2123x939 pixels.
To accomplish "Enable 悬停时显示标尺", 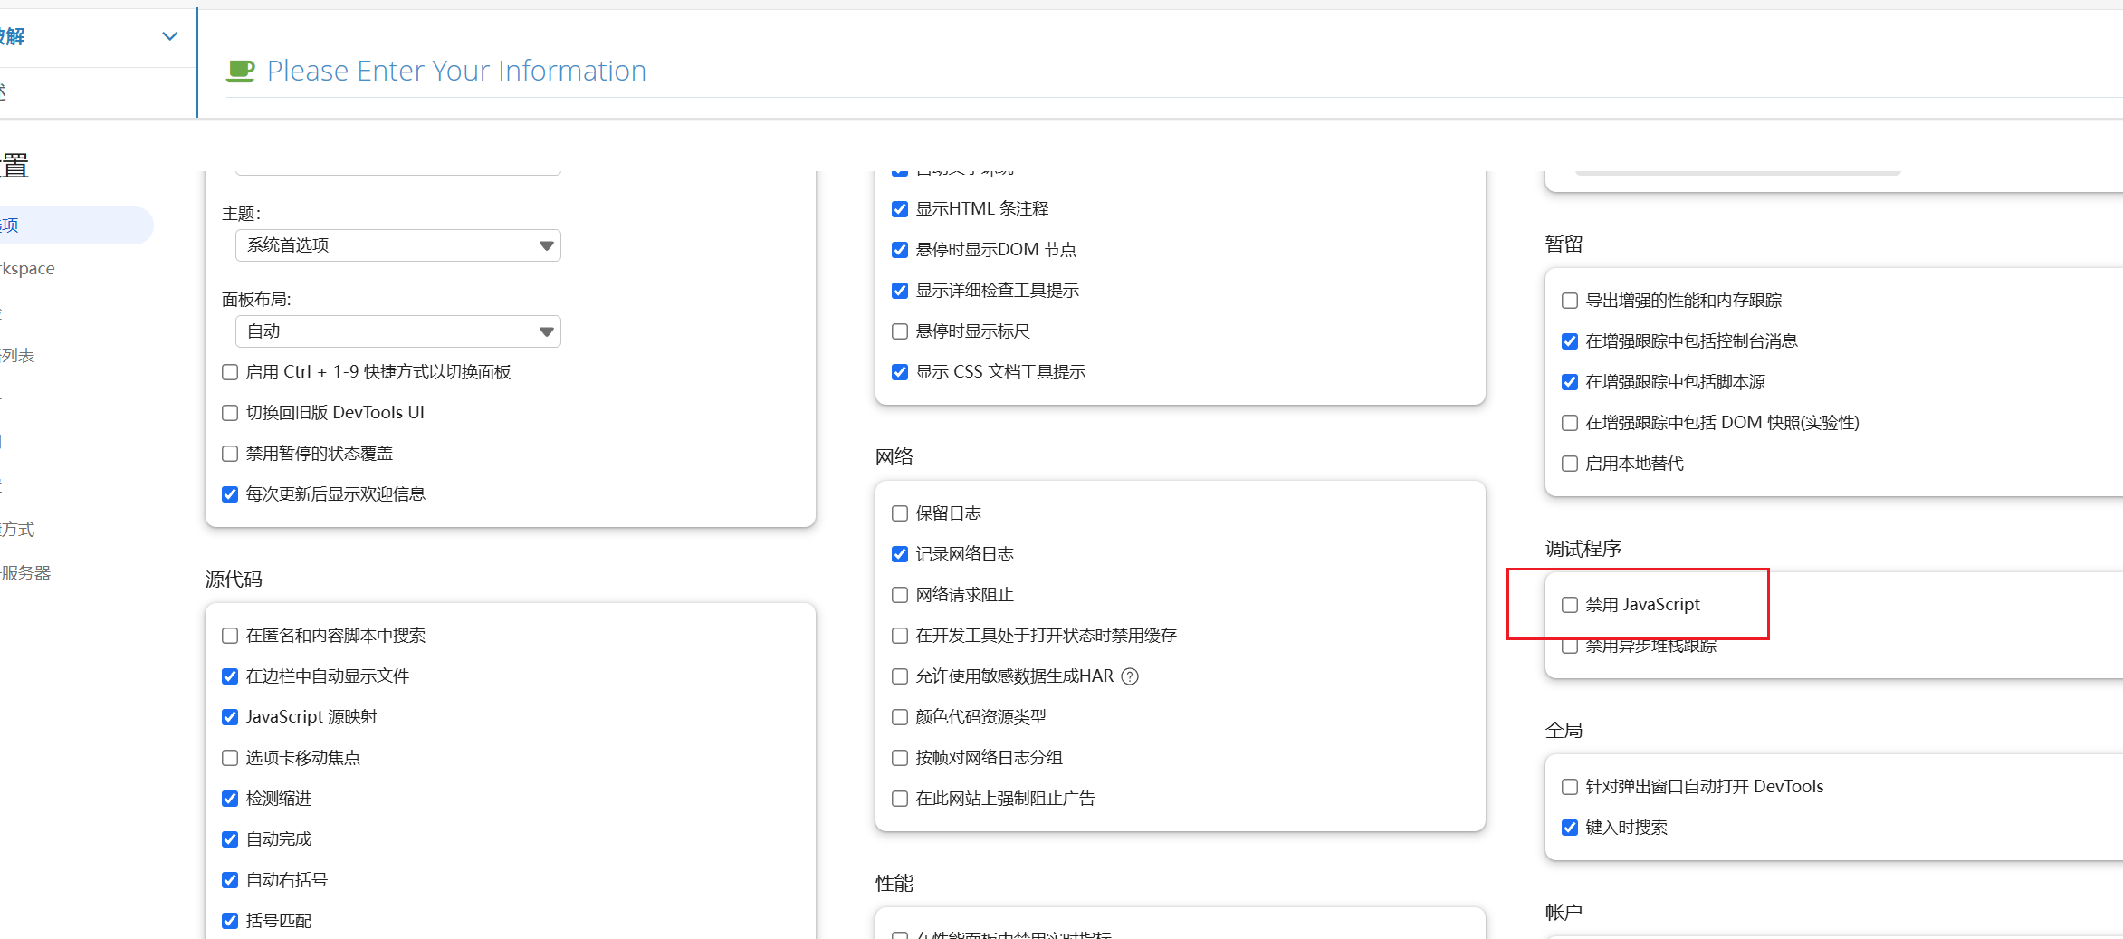I will click(900, 331).
